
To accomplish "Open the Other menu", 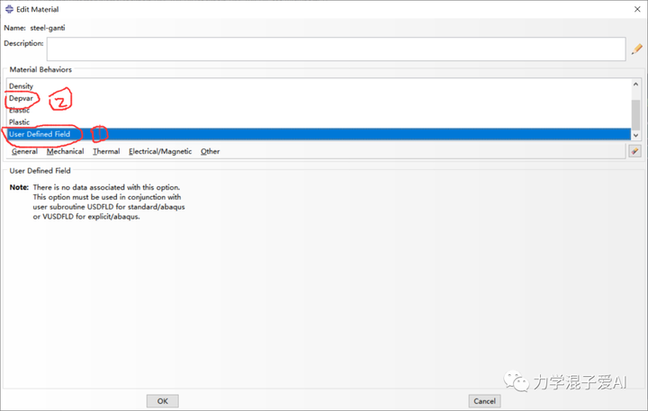I will coord(210,152).
